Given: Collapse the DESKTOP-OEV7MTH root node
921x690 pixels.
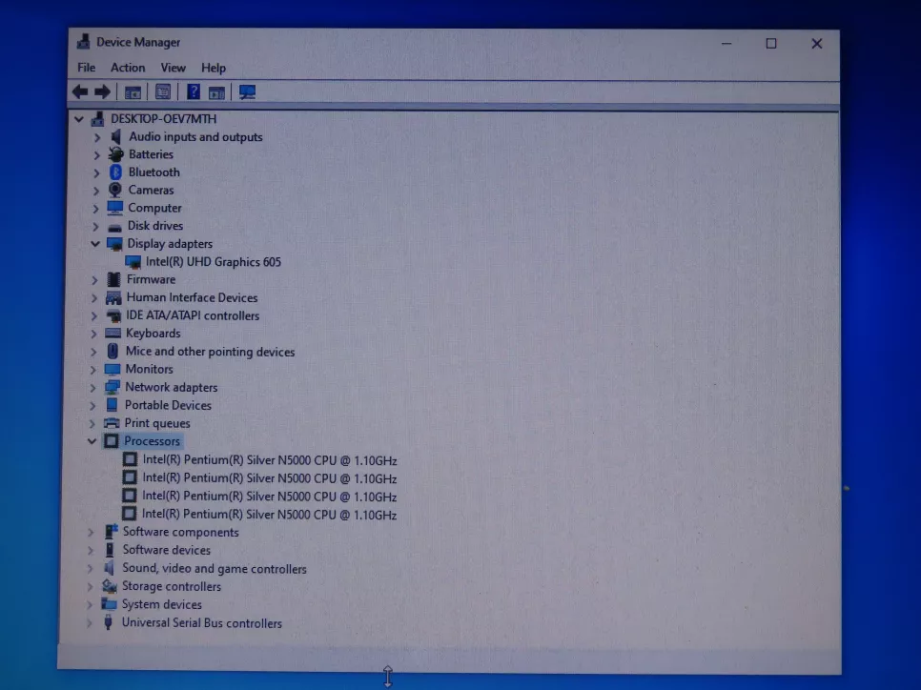Looking at the screenshot, I should pyautogui.click(x=79, y=119).
